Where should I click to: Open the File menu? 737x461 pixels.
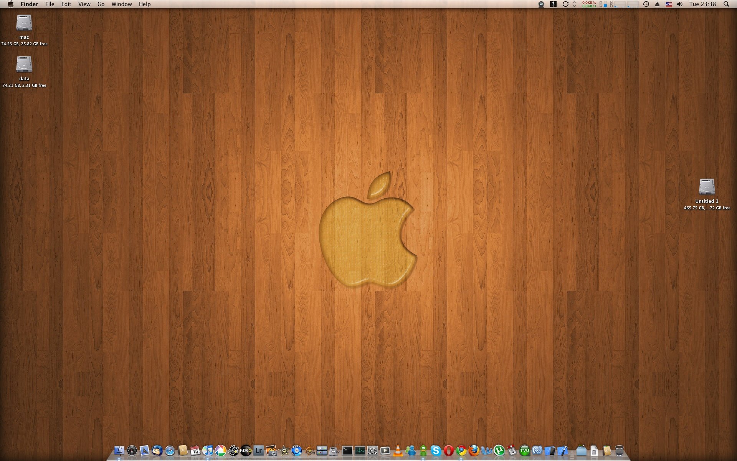[50, 4]
